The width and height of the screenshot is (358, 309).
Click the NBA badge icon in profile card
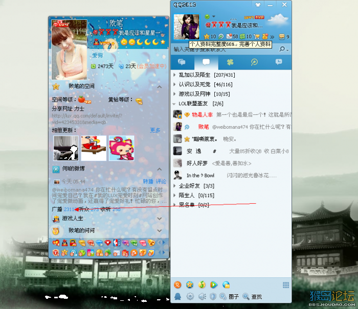117,243
